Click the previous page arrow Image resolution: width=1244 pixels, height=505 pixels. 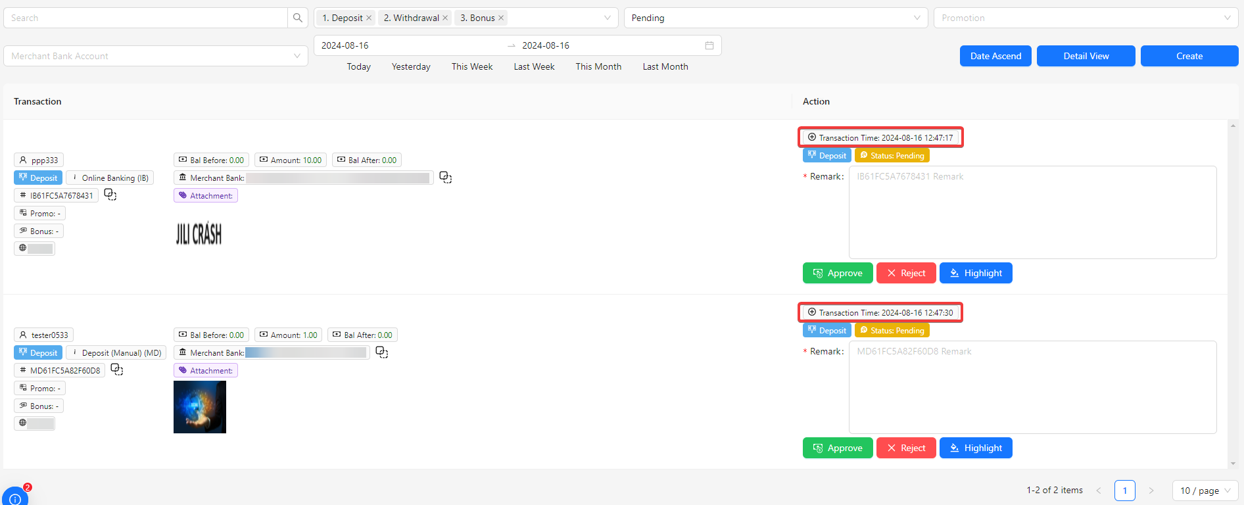pyautogui.click(x=1099, y=490)
